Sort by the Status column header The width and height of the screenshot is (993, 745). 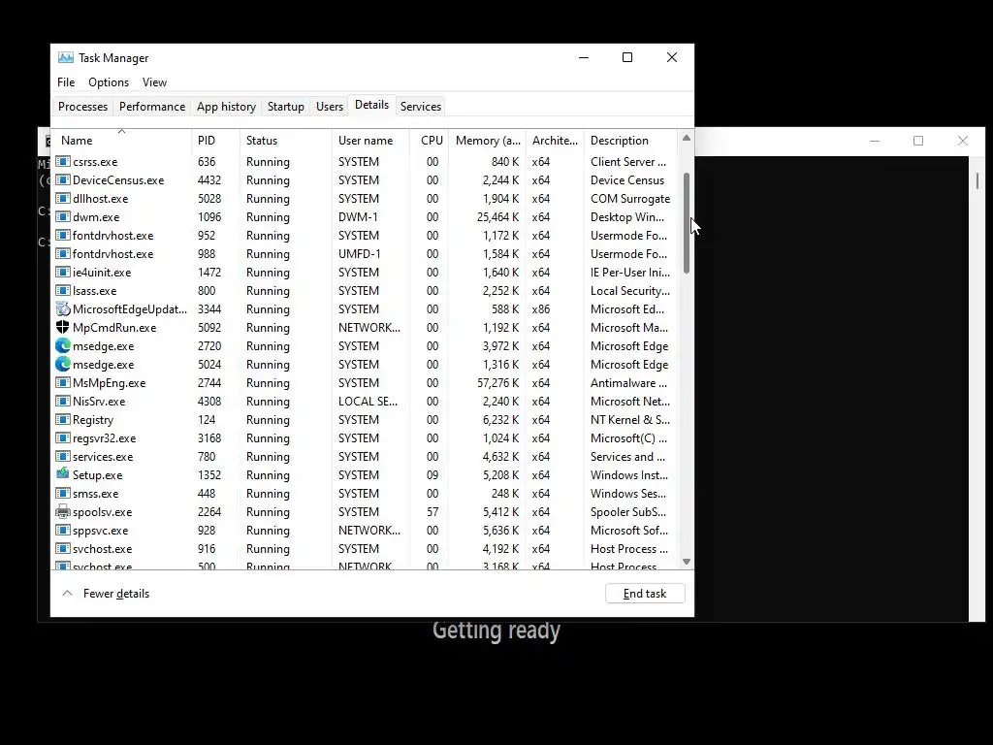[x=286, y=140]
